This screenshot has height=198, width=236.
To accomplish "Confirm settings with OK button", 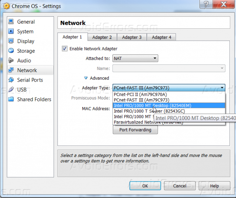I will (145, 186).
